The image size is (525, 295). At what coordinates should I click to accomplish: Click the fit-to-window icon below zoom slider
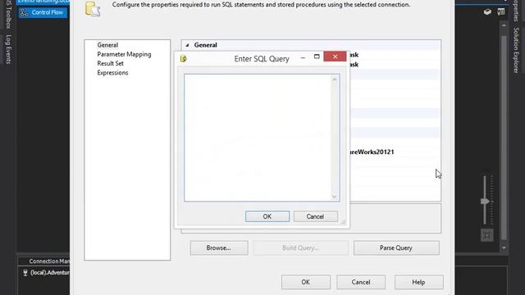[486, 235]
